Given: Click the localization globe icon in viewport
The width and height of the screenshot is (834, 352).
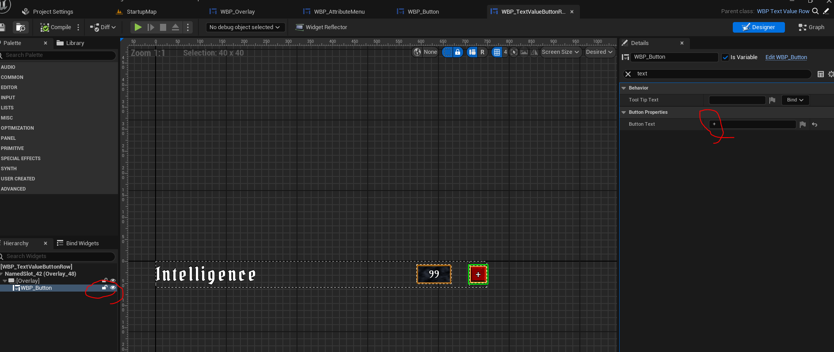Looking at the screenshot, I should (417, 52).
